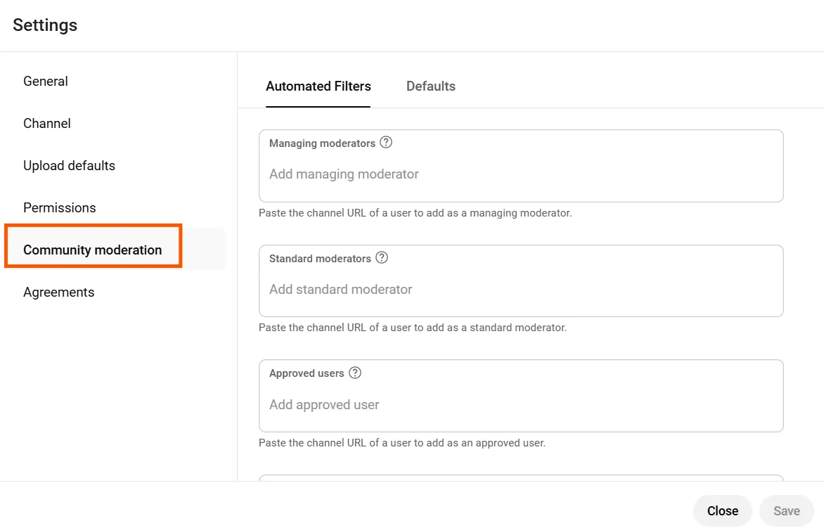Select the Community moderation section
The image size is (824, 528).
tap(93, 250)
